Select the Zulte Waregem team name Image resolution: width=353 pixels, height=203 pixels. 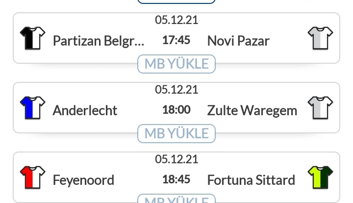point(252,110)
